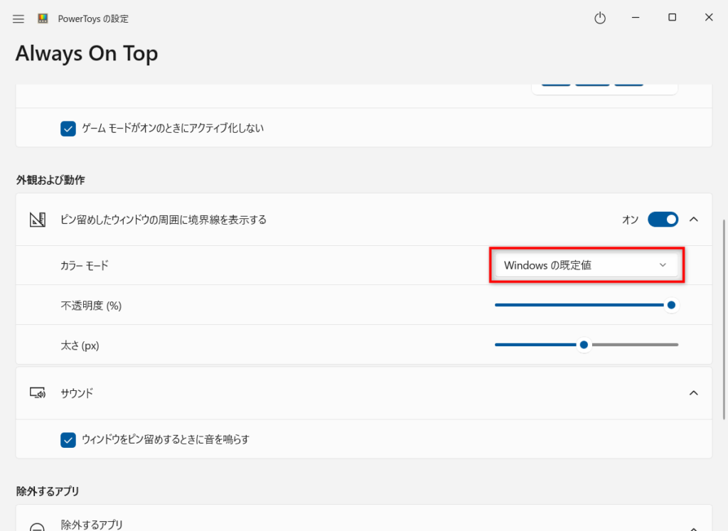Minimize the PowerToys settings window
This screenshot has width=728, height=531.
pos(636,18)
